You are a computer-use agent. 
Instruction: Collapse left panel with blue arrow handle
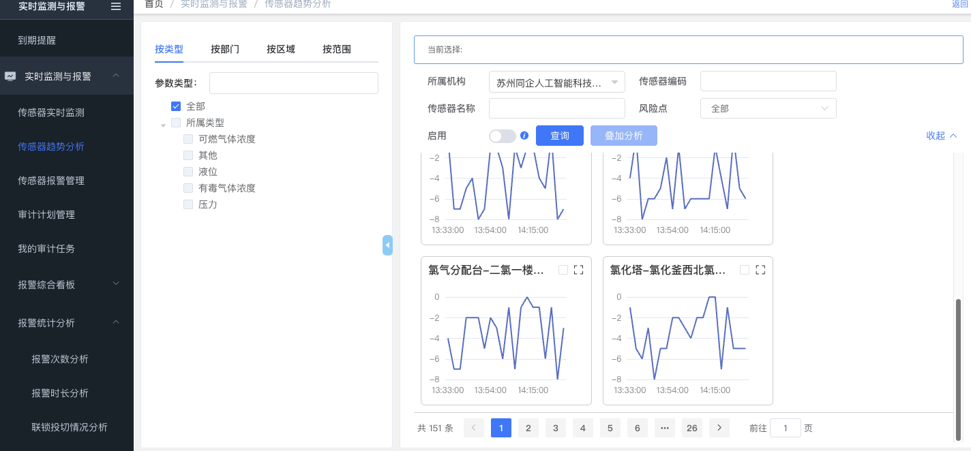387,245
